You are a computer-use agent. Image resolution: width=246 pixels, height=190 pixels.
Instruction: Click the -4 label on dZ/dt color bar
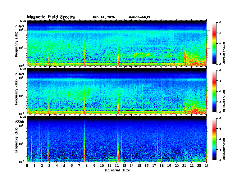(x=220, y=139)
